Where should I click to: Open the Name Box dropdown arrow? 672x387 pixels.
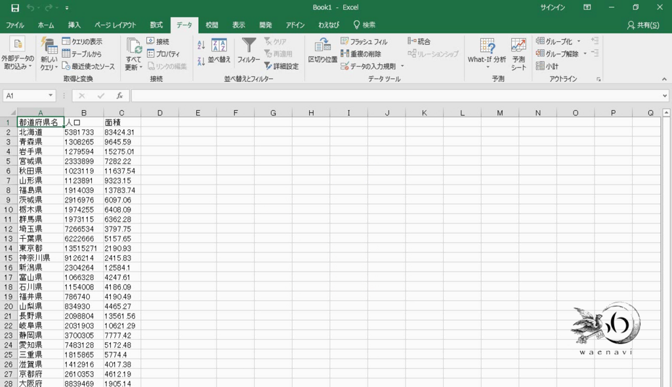click(x=51, y=96)
